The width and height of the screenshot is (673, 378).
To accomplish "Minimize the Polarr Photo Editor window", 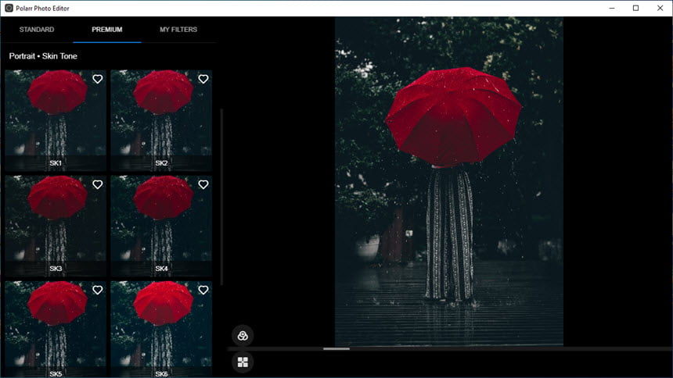I will [x=612, y=8].
